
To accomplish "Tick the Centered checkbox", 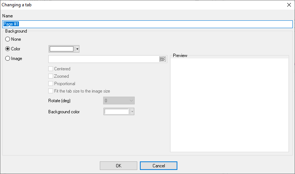I will 50,69.
